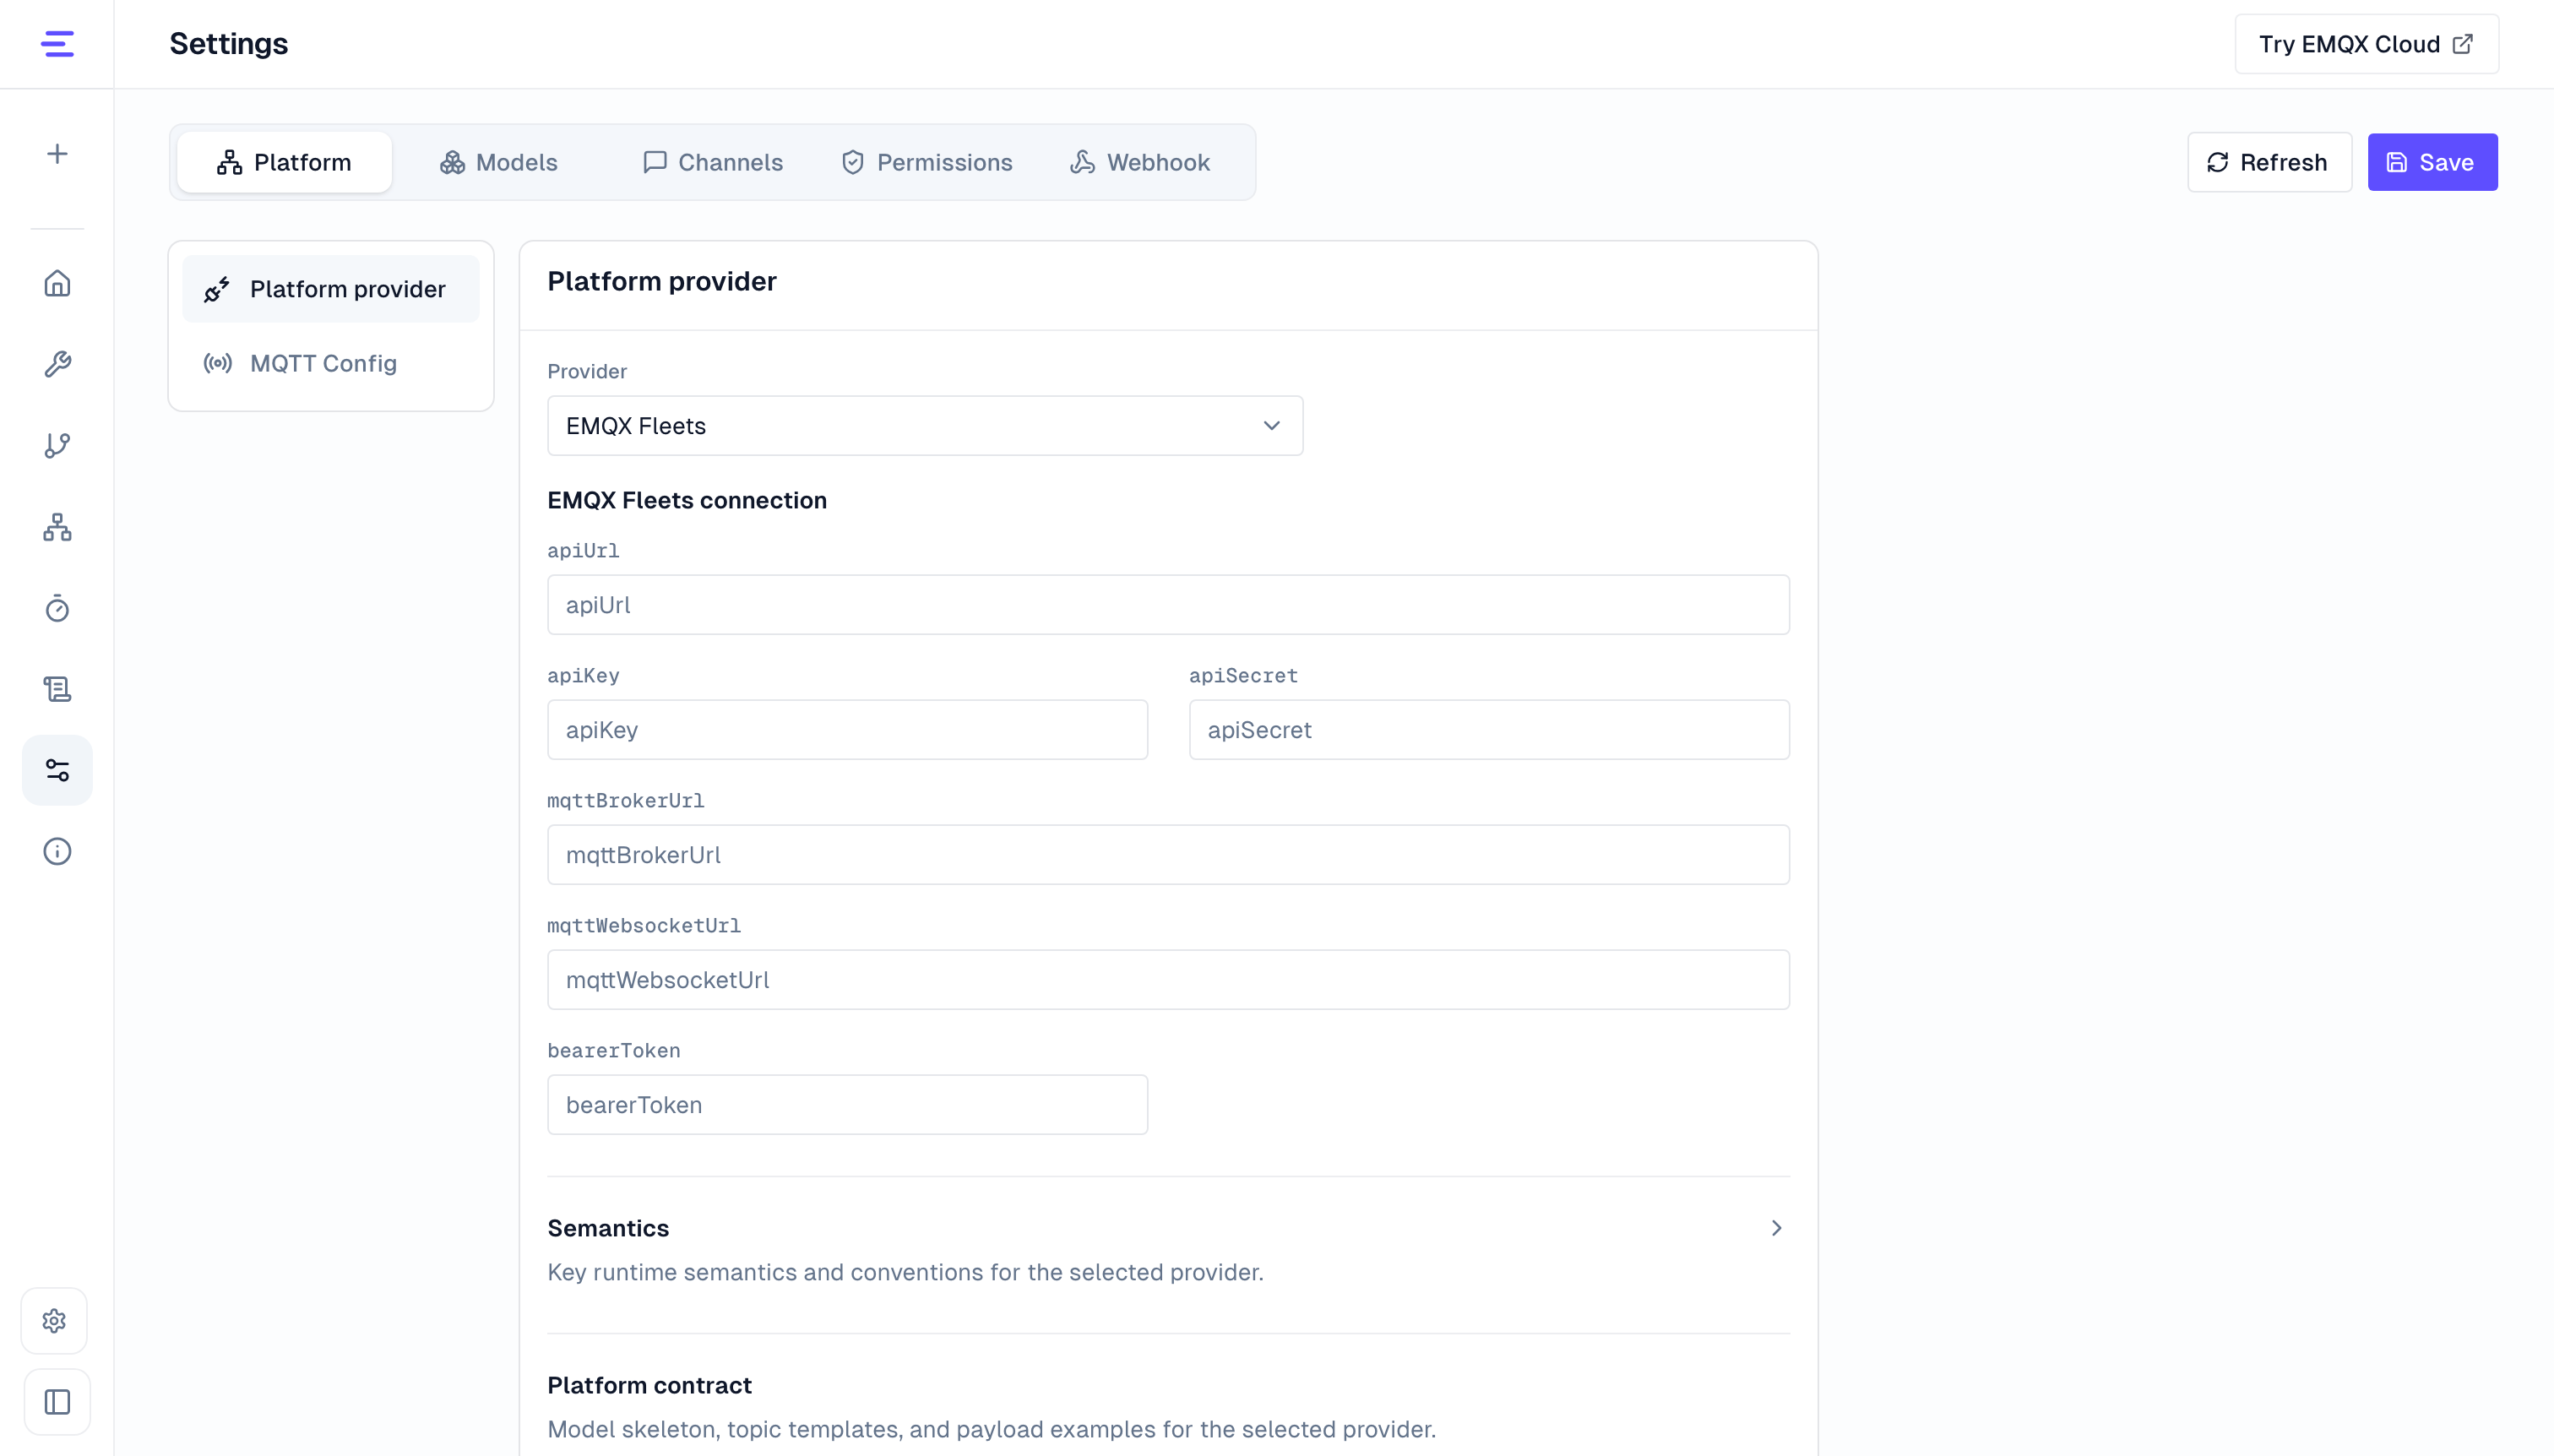
Task: Expand the Semantics section chevron
Action: click(x=1776, y=1228)
